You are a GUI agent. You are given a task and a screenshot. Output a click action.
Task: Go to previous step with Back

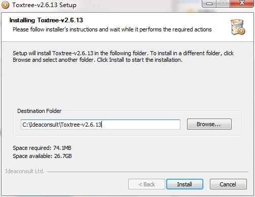click(x=147, y=184)
